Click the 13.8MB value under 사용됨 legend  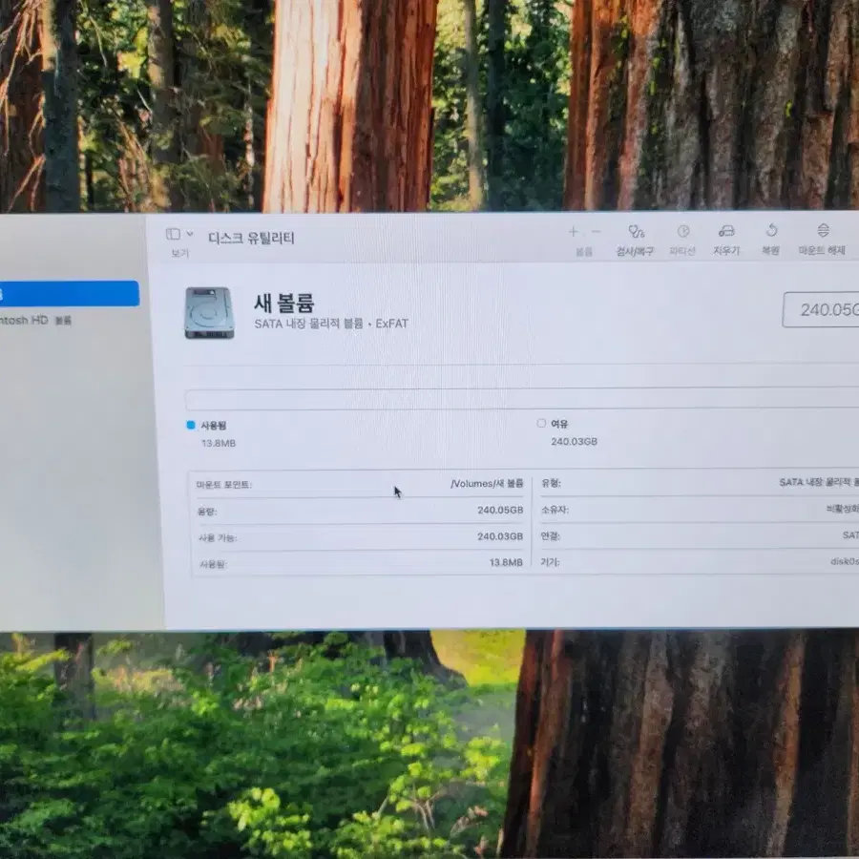click(x=219, y=443)
